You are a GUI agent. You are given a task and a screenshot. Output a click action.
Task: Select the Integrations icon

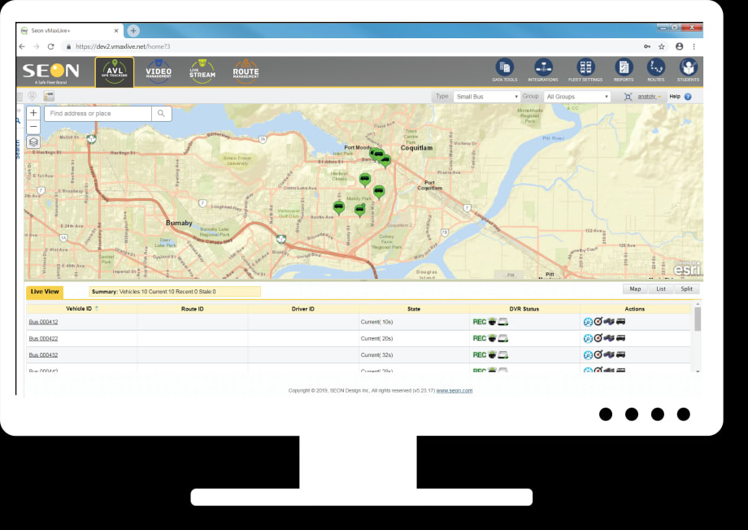point(543,69)
